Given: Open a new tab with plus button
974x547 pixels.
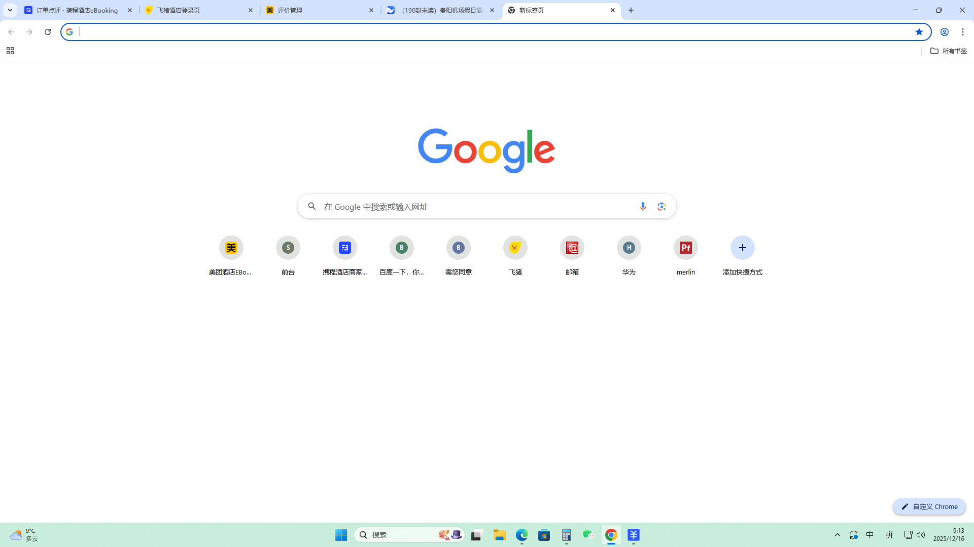Looking at the screenshot, I should [x=631, y=10].
